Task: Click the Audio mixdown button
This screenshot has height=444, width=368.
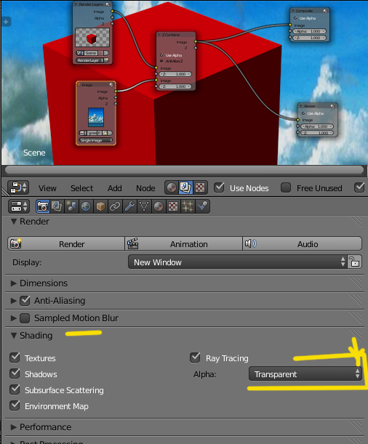Action: [303, 243]
